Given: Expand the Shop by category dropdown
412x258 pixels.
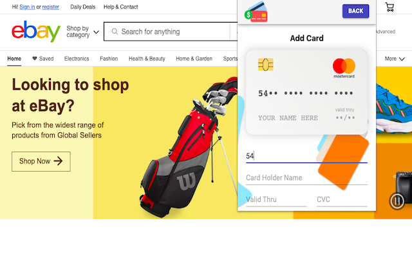Looking at the screenshot, I should click(82, 32).
